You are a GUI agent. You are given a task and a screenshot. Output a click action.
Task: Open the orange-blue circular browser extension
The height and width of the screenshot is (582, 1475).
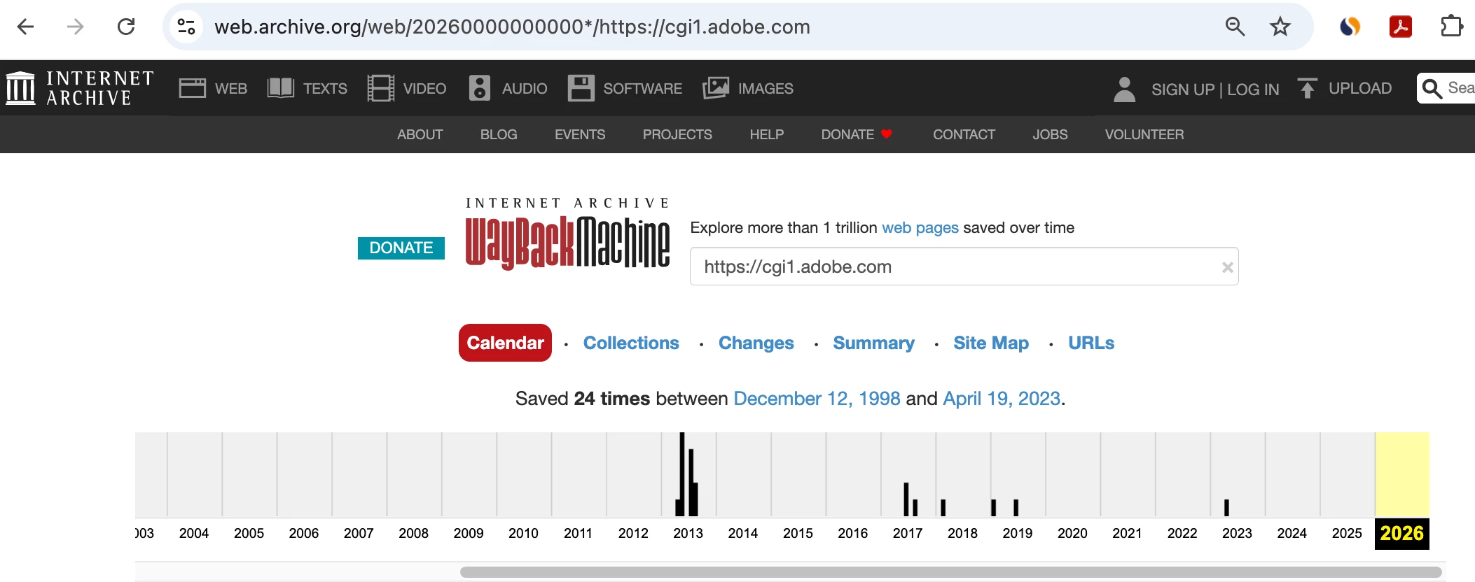(x=1350, y=27)
